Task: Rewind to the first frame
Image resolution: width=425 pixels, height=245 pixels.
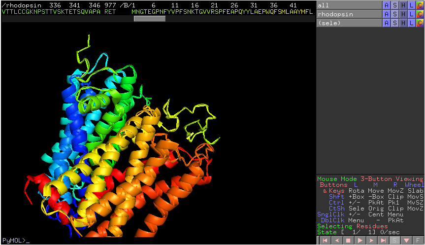Action: tap(325, 241)
